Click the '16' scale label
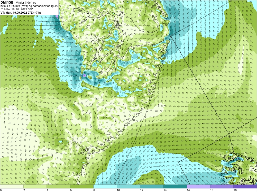 click(188, 190)
